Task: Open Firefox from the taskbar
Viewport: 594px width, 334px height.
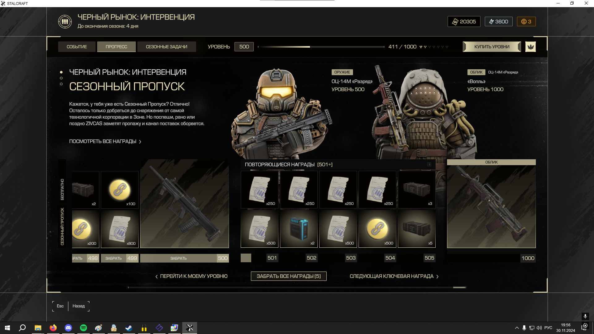Action: coord(53,328)
